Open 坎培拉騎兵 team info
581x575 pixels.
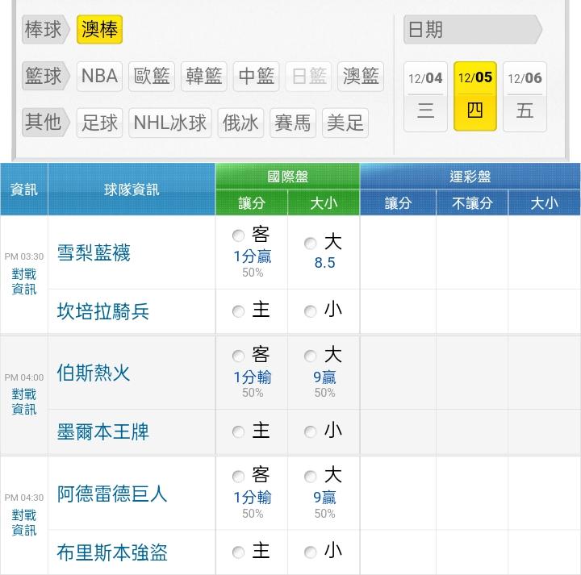pyautogui.click(x=103, y=311)
